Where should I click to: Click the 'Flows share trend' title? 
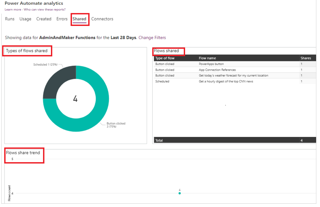[23, 153]
